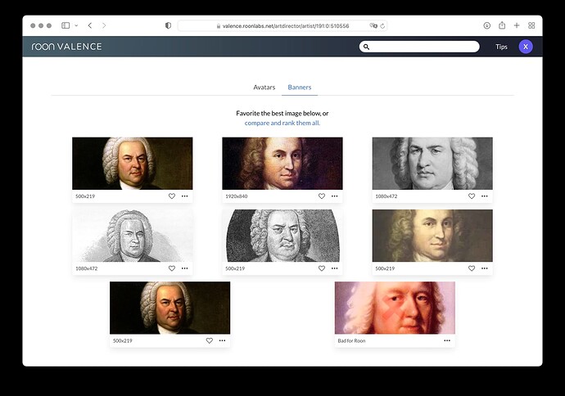This screenshot has height=396, width=565.
Task: Show the Safari downloads icon
Action: [487, 25]
